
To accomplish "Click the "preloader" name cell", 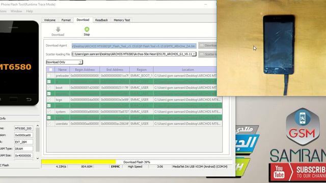I will click(x=62, y=76).
